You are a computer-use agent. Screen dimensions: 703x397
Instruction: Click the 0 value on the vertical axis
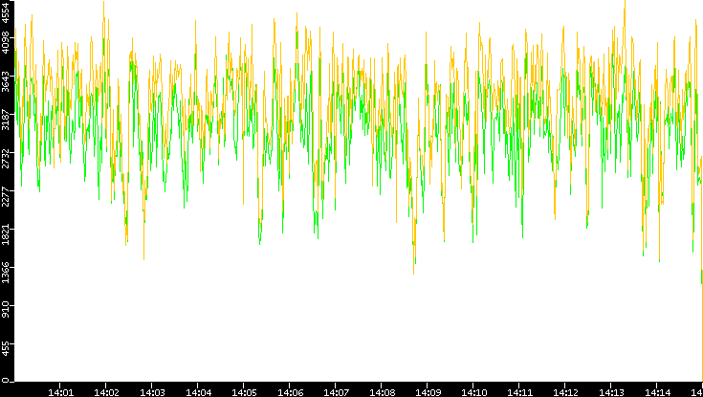[6, 381]
